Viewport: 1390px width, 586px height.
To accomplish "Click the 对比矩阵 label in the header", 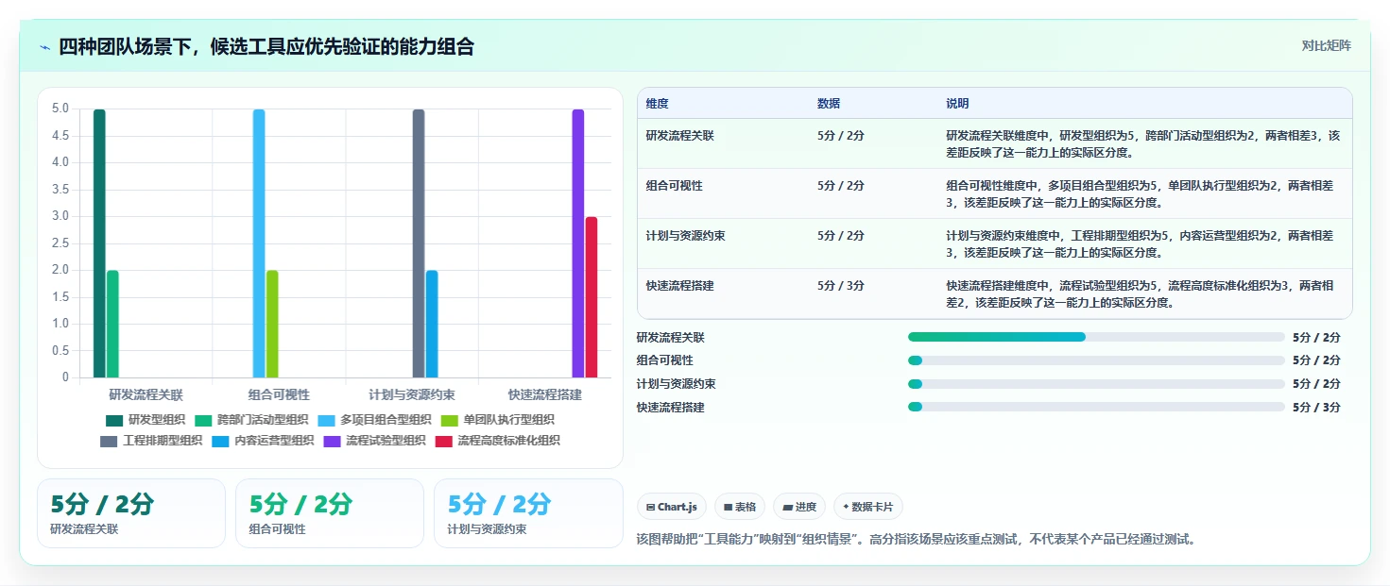I will 1326,45.
